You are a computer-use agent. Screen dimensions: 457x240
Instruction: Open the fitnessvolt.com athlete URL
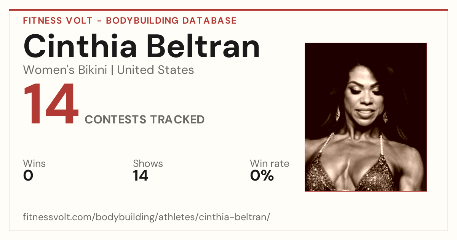pyautogui.click(x=147, y=217)
